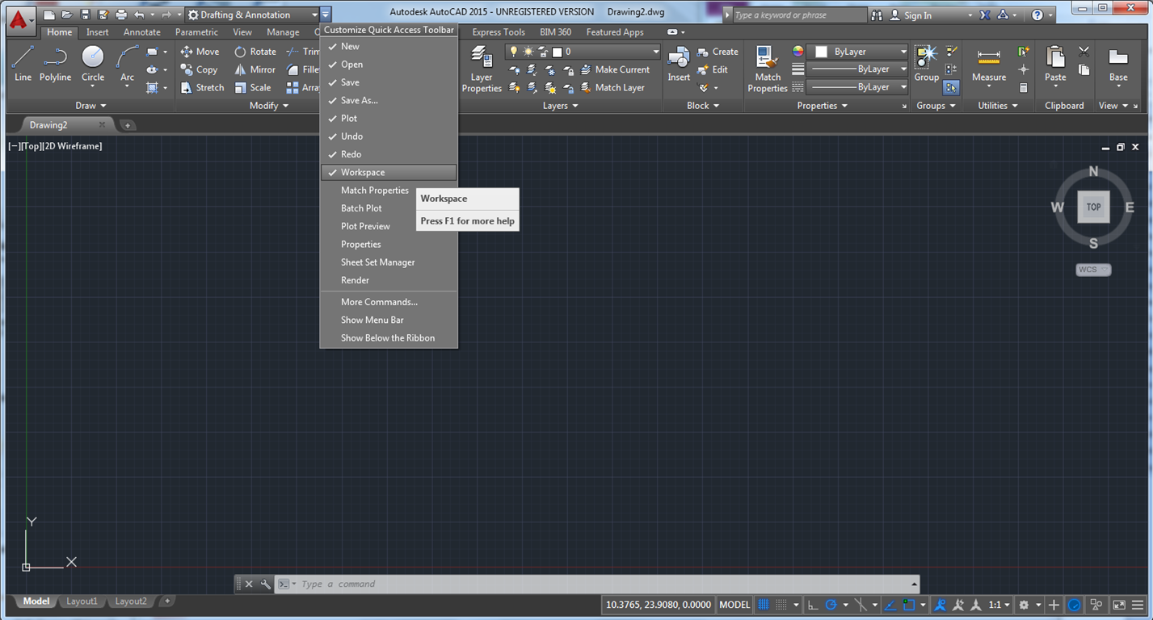Select the Rotate tool
The width and height of the screenshot is (1153, 620).
click(x=255, y=52)
